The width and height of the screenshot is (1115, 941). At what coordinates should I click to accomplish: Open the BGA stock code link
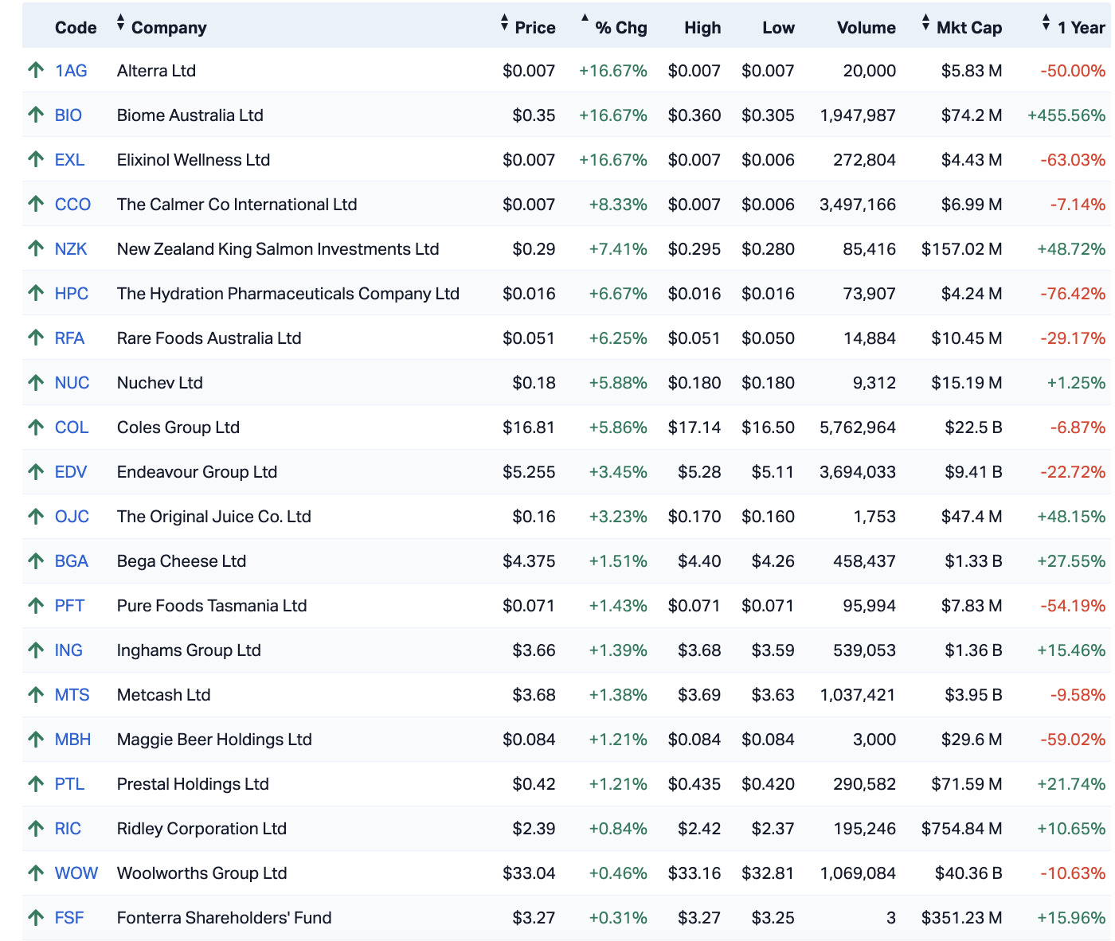pyautogui.click(x=72, y=560)
